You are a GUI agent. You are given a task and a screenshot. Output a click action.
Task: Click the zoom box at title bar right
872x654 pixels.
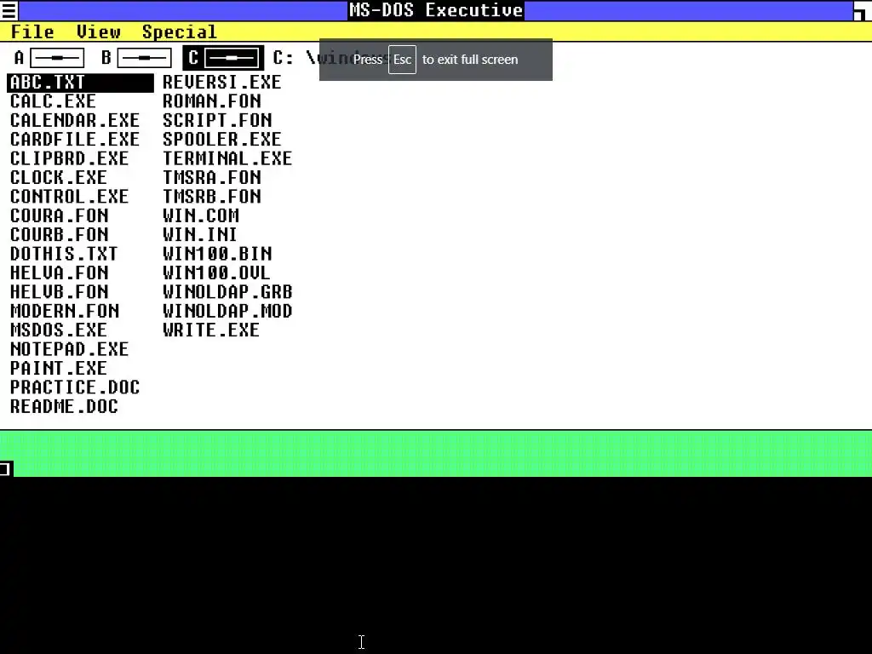click(862, 10)
